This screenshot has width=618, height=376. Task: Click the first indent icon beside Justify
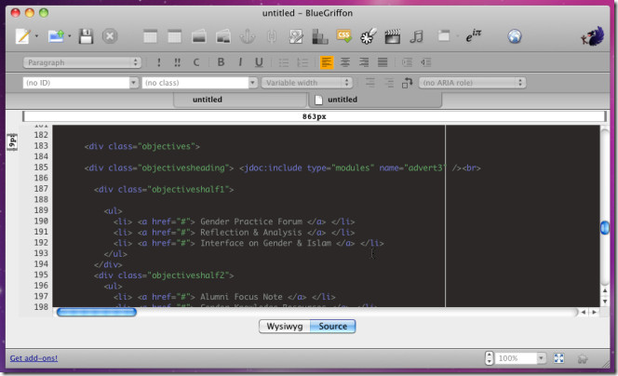407,62
